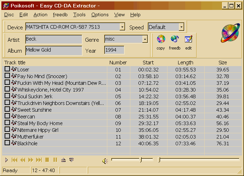The width and height of the screenshot is (244, 176).
Task: Click the title bar application icon
Action: (x=6, y=6)
